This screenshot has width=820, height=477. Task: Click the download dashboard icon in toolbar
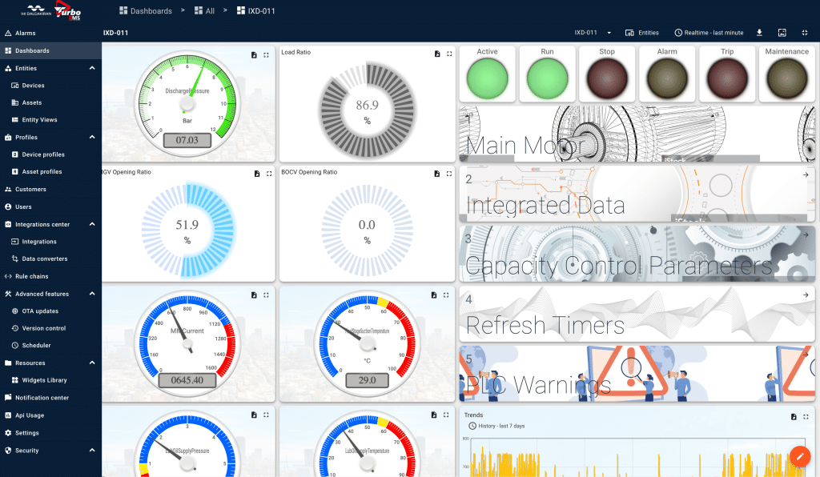tap(759, 33)
